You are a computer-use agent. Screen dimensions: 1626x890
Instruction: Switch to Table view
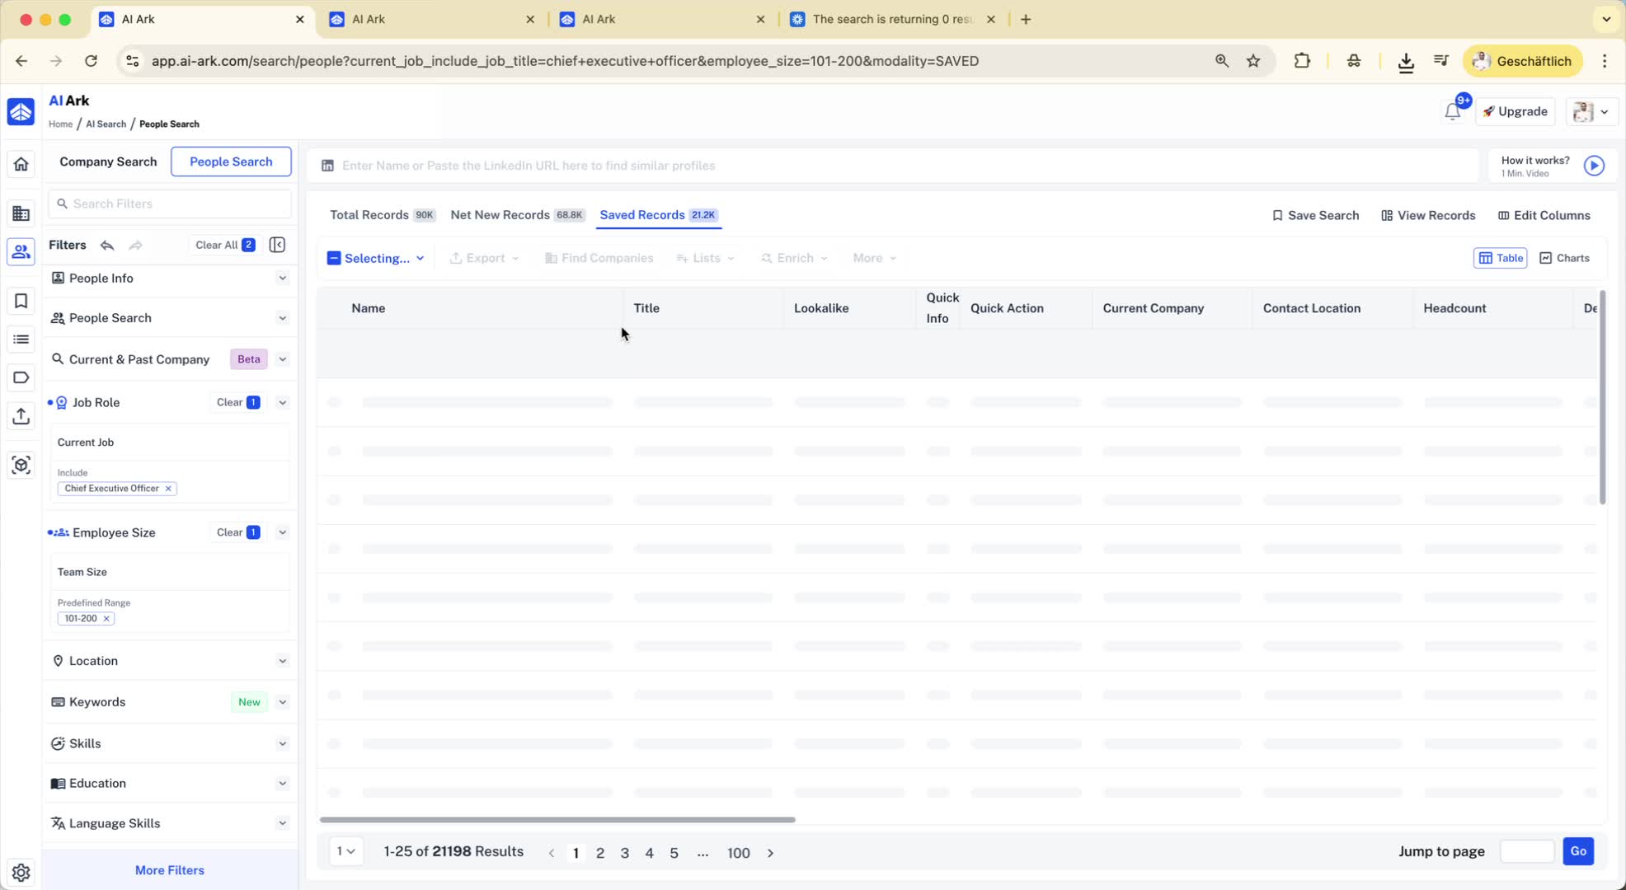pyautogui.click(x=1500, y=258)
